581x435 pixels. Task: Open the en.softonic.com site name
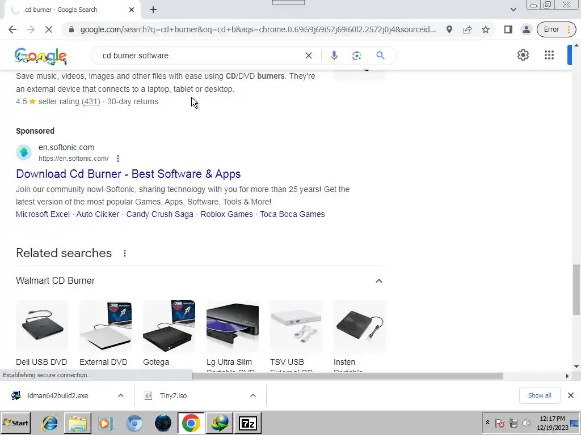(x=66, y=147)
